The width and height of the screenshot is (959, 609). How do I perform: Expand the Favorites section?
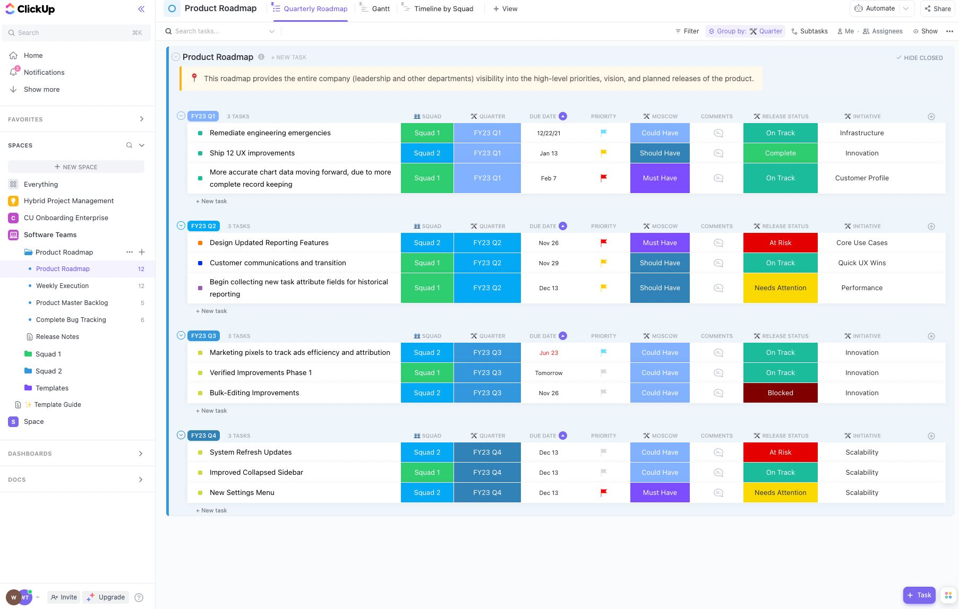pyautogui.click(x=141, y=119)
